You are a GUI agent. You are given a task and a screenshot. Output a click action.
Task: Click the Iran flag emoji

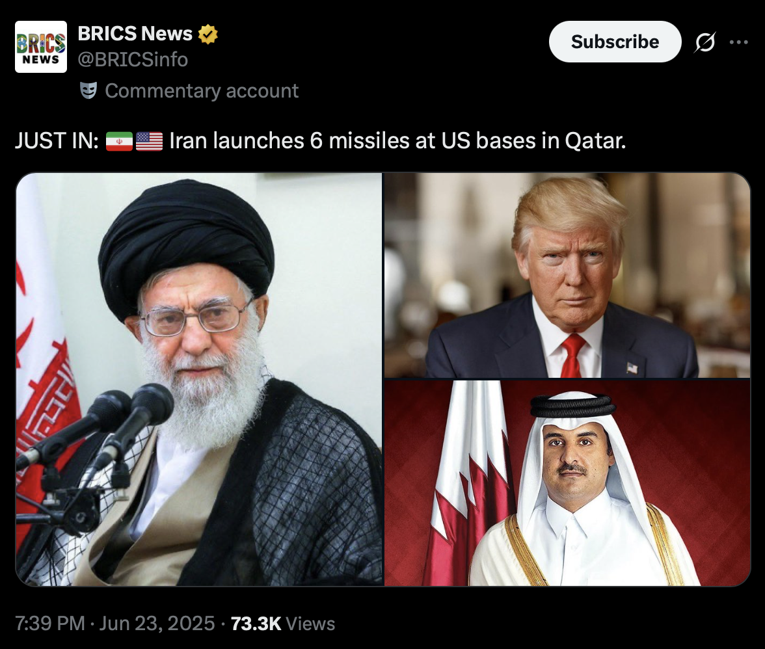(119, 141)
